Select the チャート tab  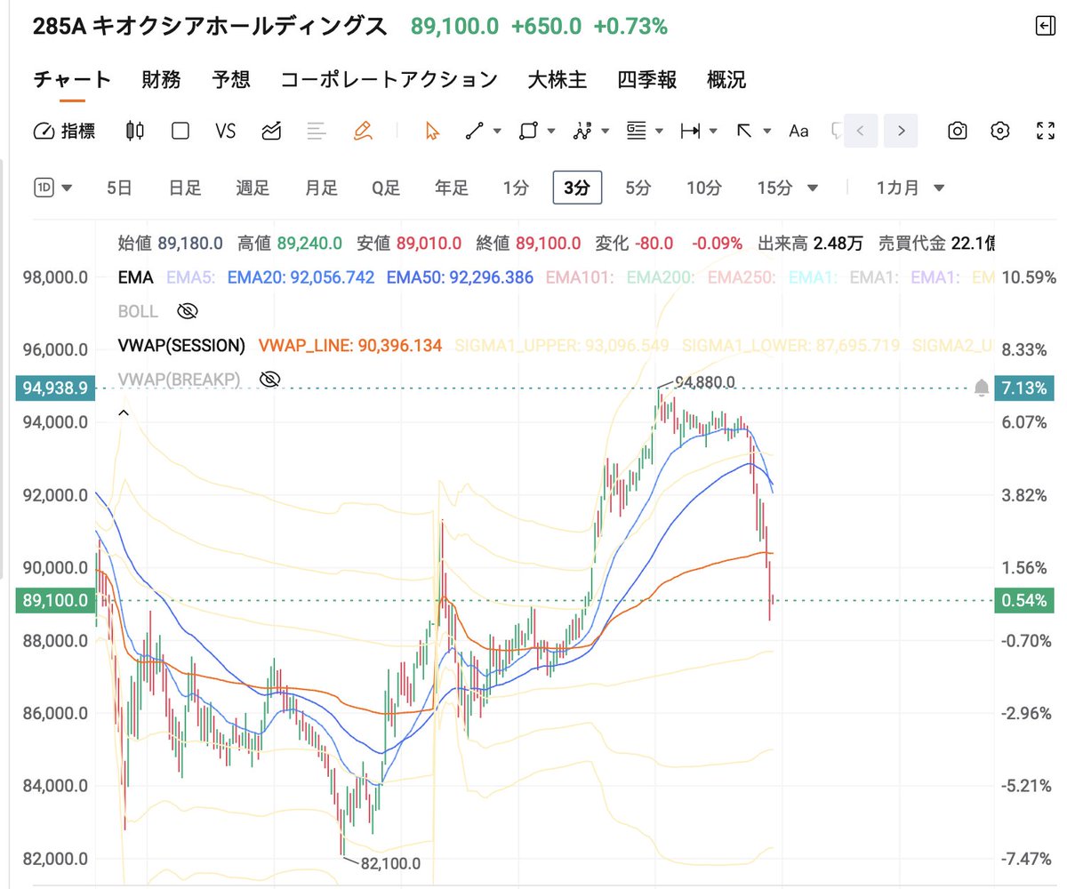[72, 80]
